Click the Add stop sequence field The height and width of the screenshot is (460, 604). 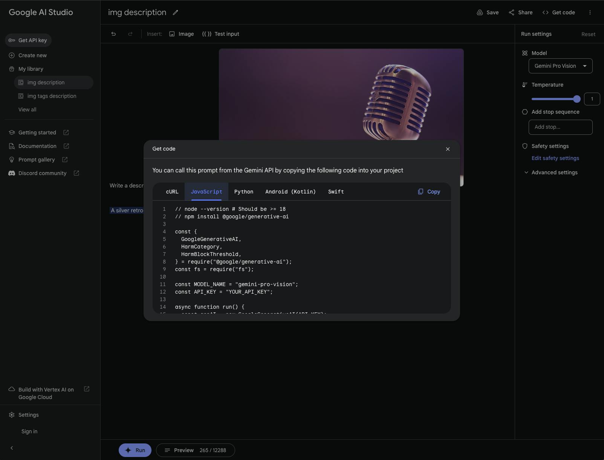[x=560, y=127]
